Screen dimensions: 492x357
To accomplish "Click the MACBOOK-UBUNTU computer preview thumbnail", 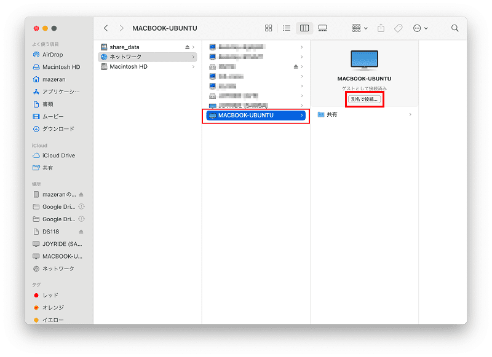I will click(364, 60).
